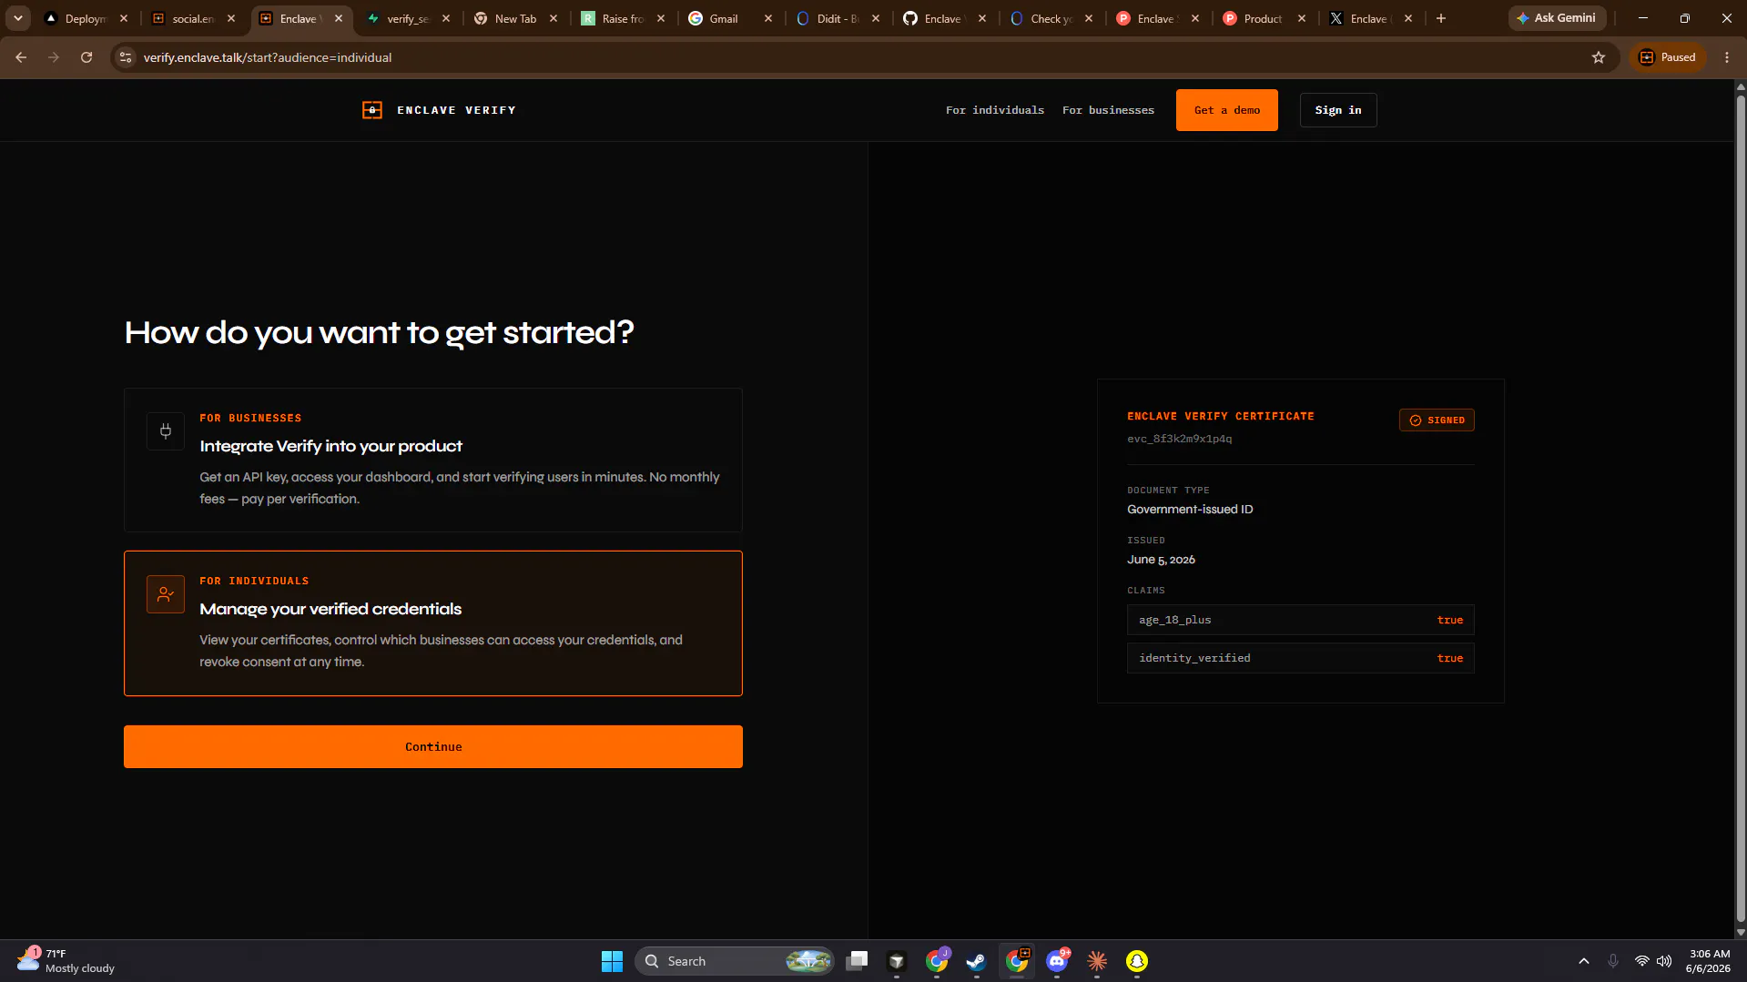
Task: Switch to the social.enclave browser tab
Action: click(193, 18)
